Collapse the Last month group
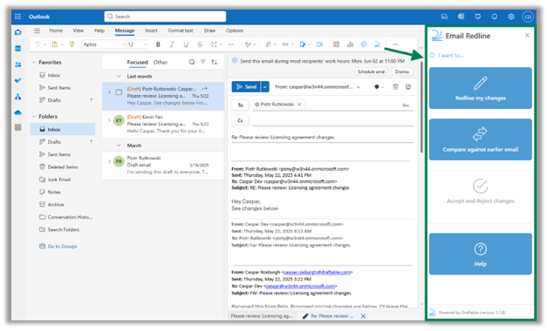This screenshot has width=548, height=331. tap(119, 77)
